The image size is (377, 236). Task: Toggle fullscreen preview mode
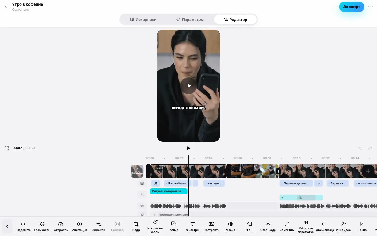pos(7,148)
